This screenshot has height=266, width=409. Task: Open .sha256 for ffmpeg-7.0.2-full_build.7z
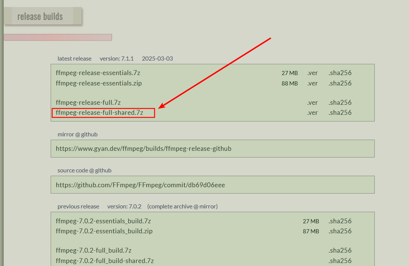click(x=340, y=250)
